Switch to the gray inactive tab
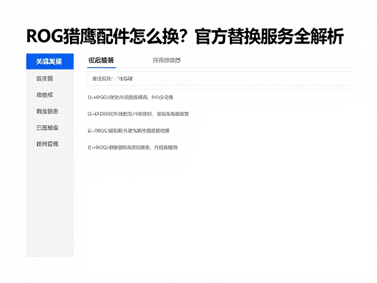 pyautogui.click(x=167, y=60)
